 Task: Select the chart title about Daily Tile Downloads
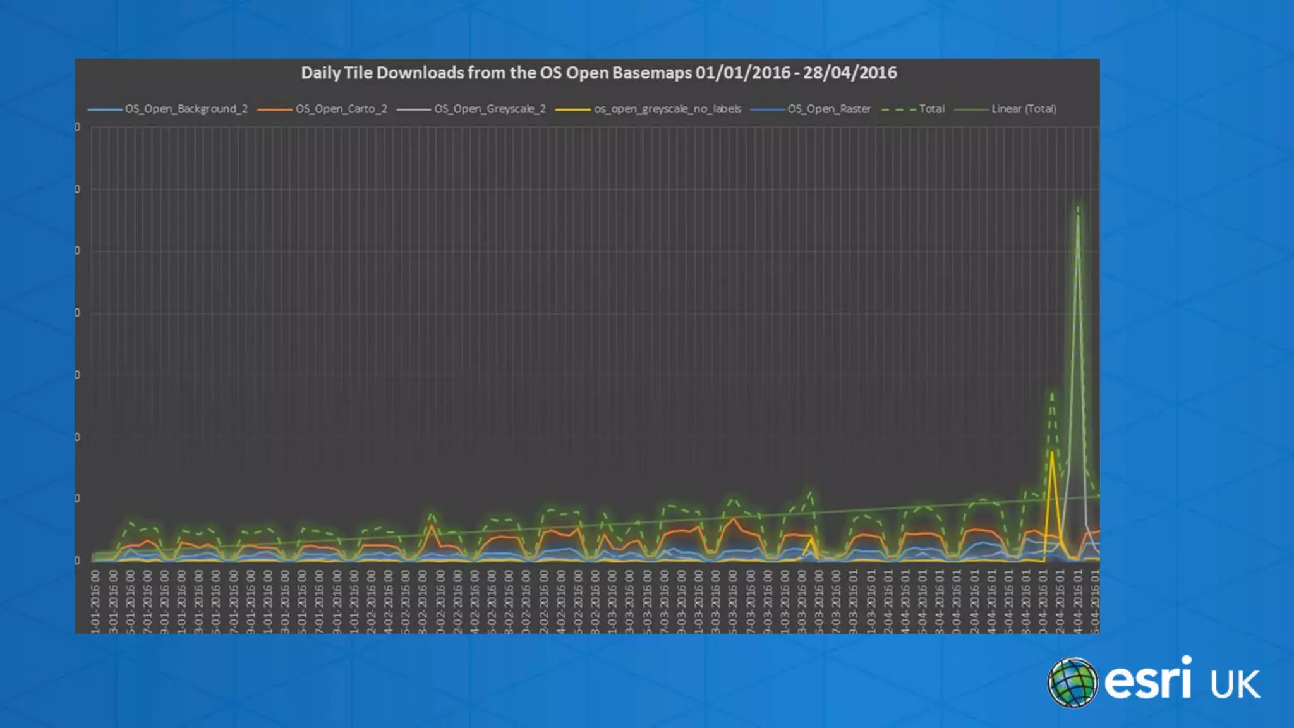click(598, 73)
